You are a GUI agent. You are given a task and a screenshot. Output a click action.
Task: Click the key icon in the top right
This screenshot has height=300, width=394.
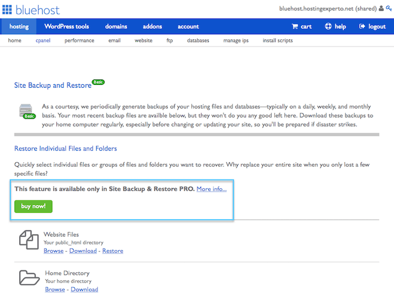(389, 8)
